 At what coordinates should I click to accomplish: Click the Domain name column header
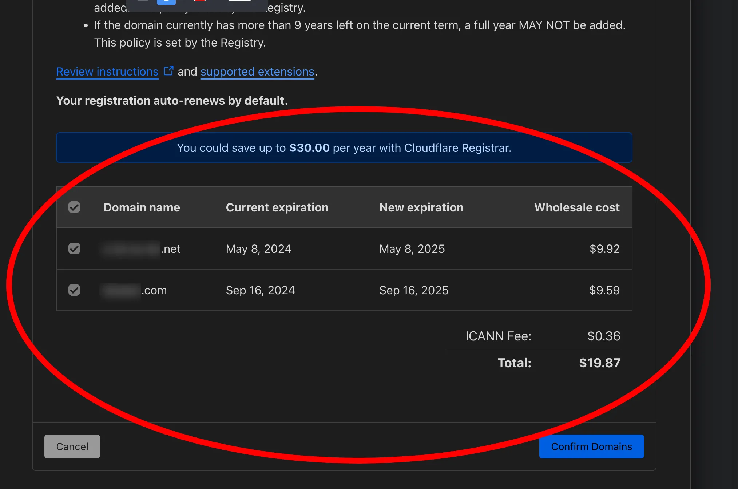click(142, 207)
